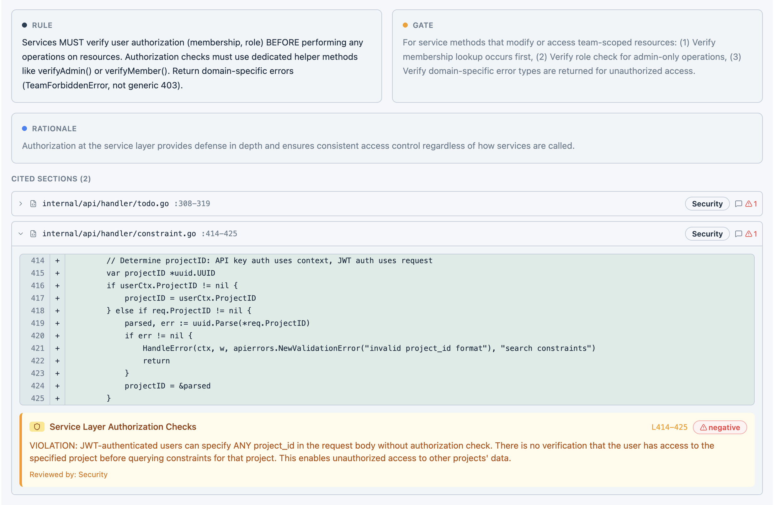Collapse the constraint.go cited section
Image resolution: width=776 pixels, height=505 pixels.
click(x=20, y=233)
